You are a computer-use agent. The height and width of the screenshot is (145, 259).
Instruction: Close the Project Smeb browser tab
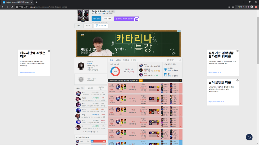click(31, 2)
